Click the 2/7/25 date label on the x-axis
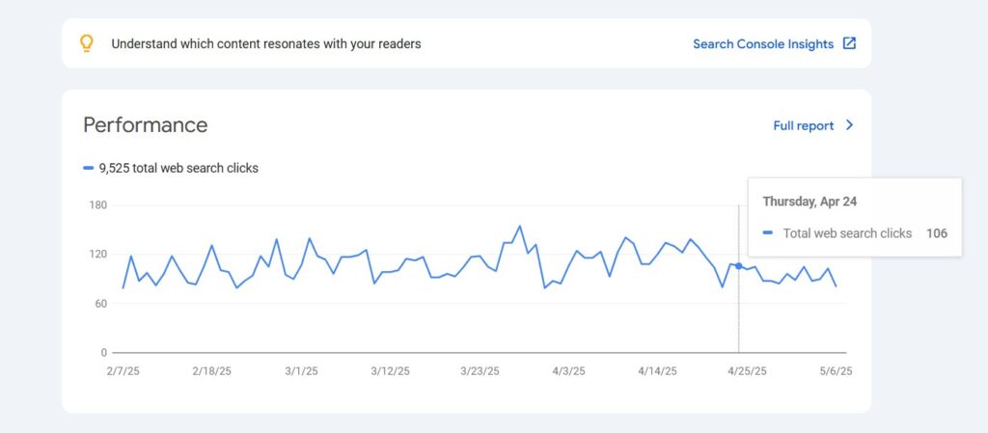 (123, 371)
